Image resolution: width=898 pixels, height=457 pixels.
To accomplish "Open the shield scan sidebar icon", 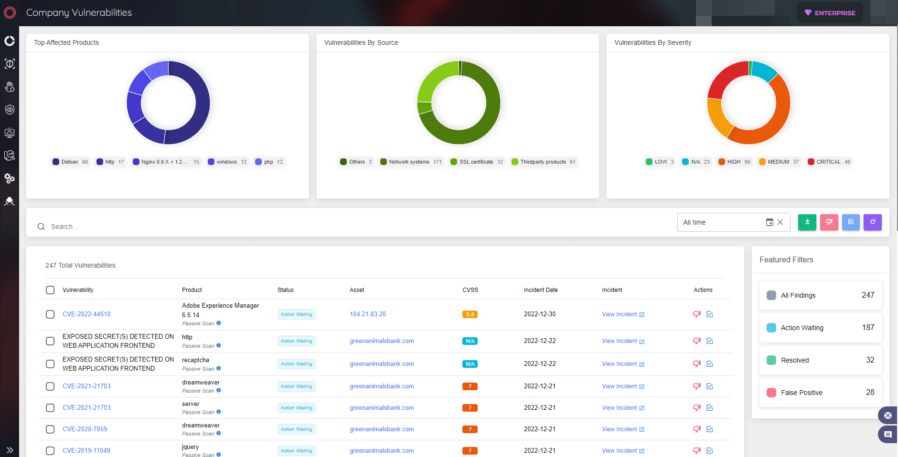I will pyautogui.click(x=10, y=64).
